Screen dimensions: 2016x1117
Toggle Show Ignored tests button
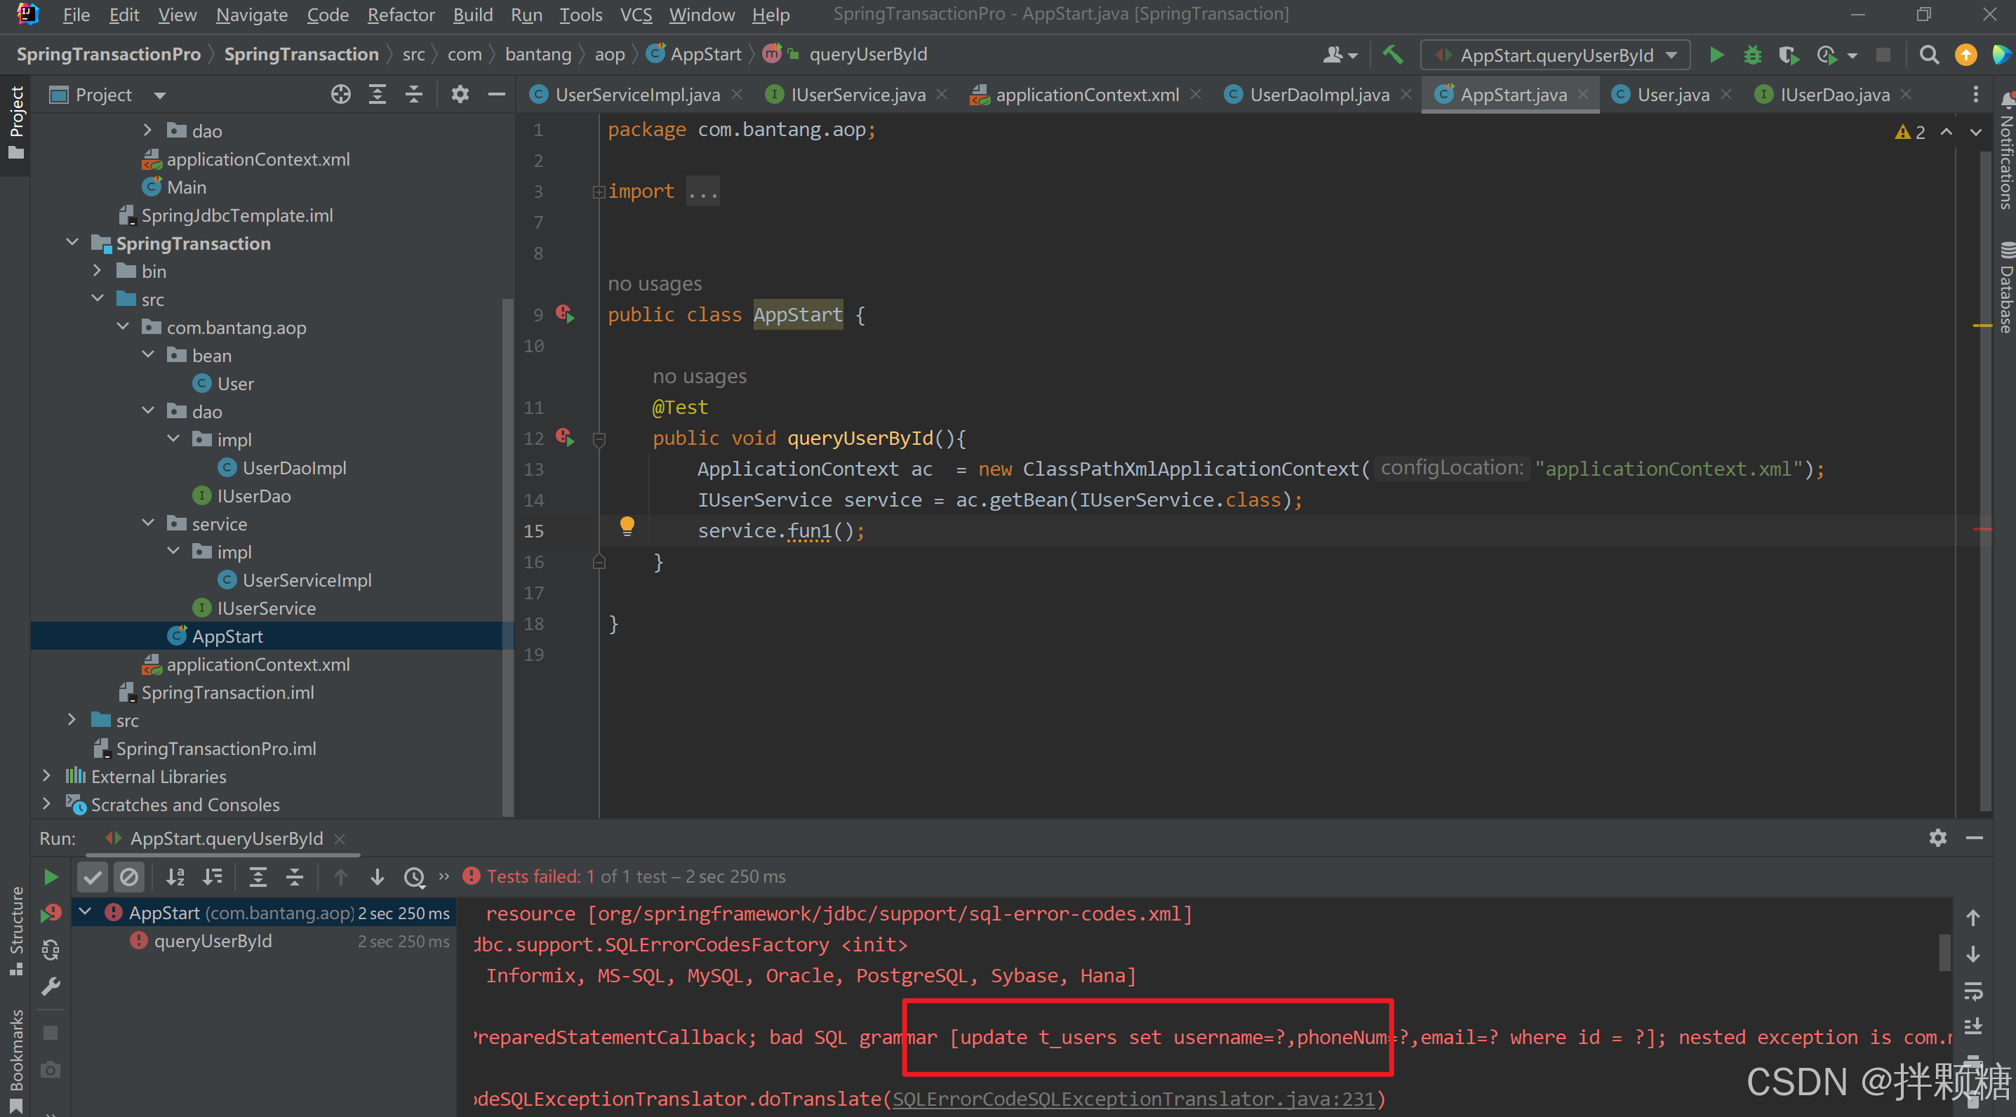click(129, 877)
